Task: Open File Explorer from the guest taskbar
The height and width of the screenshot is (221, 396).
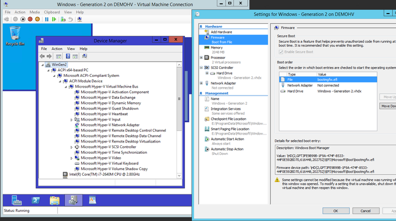Action: tap(54, 200)
